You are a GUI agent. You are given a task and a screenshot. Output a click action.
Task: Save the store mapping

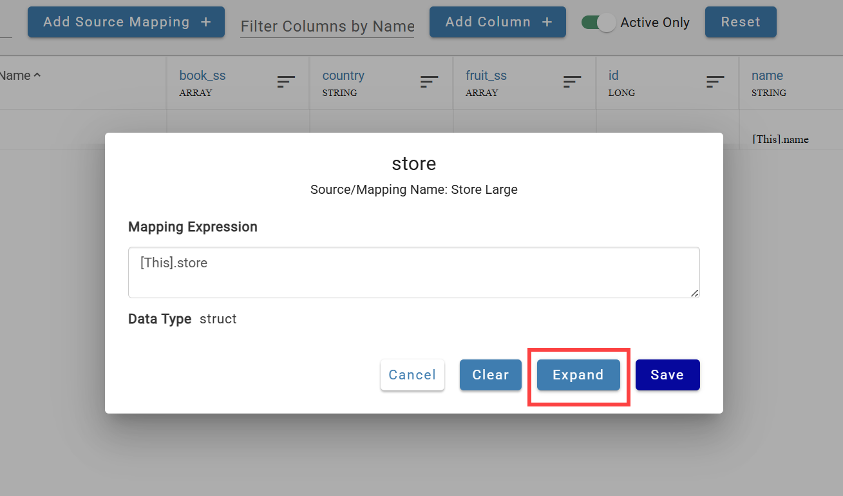[667, 374]
